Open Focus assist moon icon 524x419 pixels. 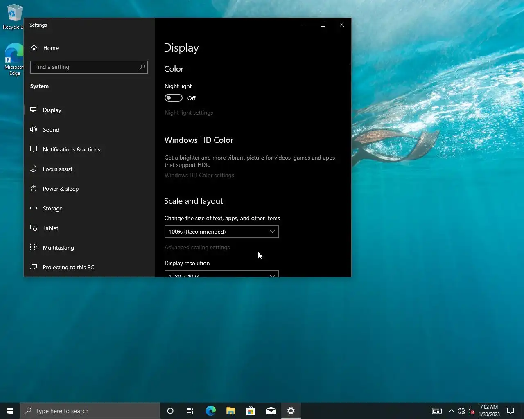click(34, 169)
